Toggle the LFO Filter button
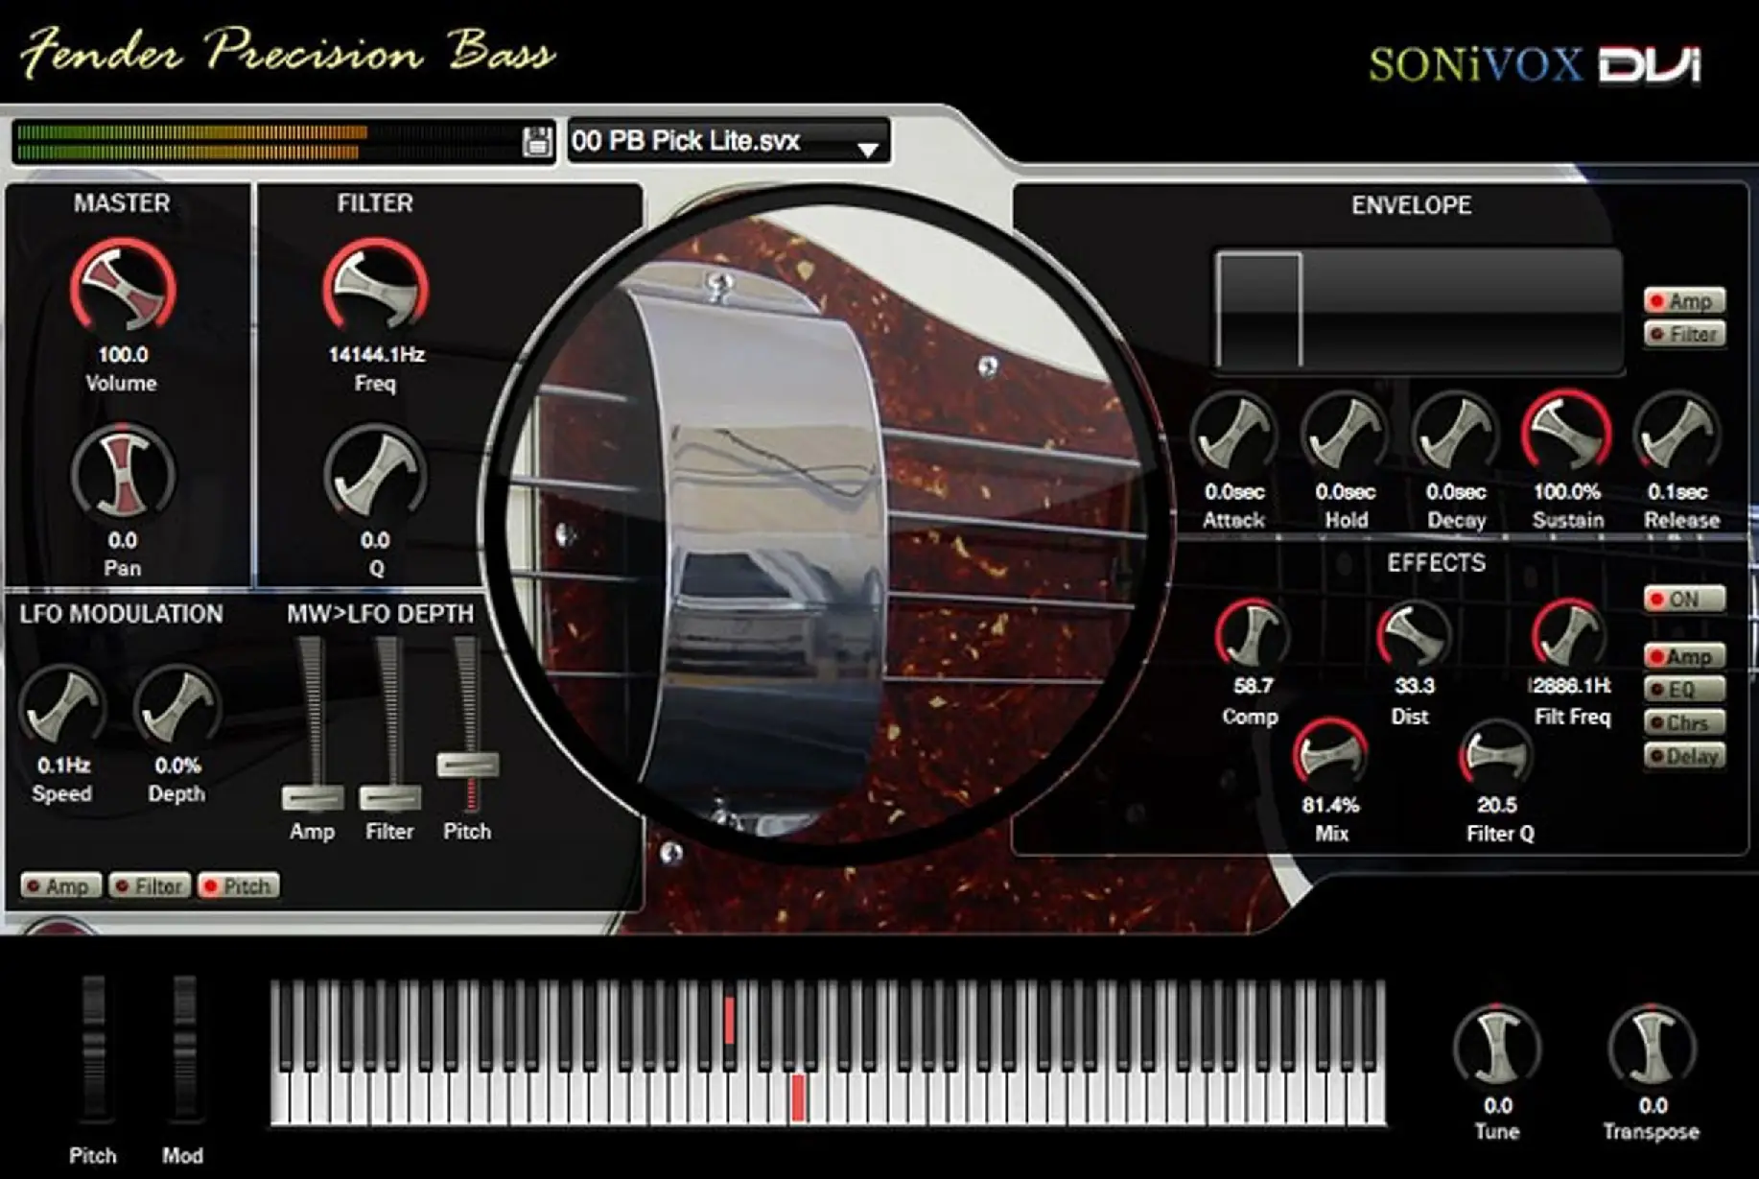1759x1179 pixels. point(149,885)
